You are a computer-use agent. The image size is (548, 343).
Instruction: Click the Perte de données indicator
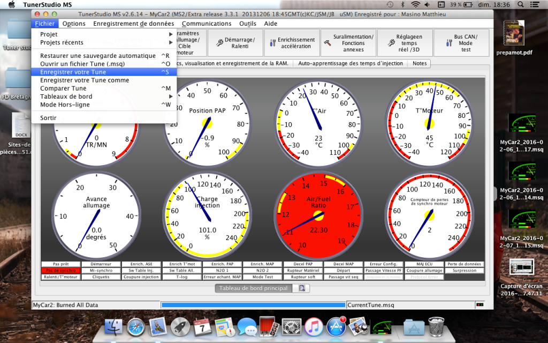[x=465, y=264]
